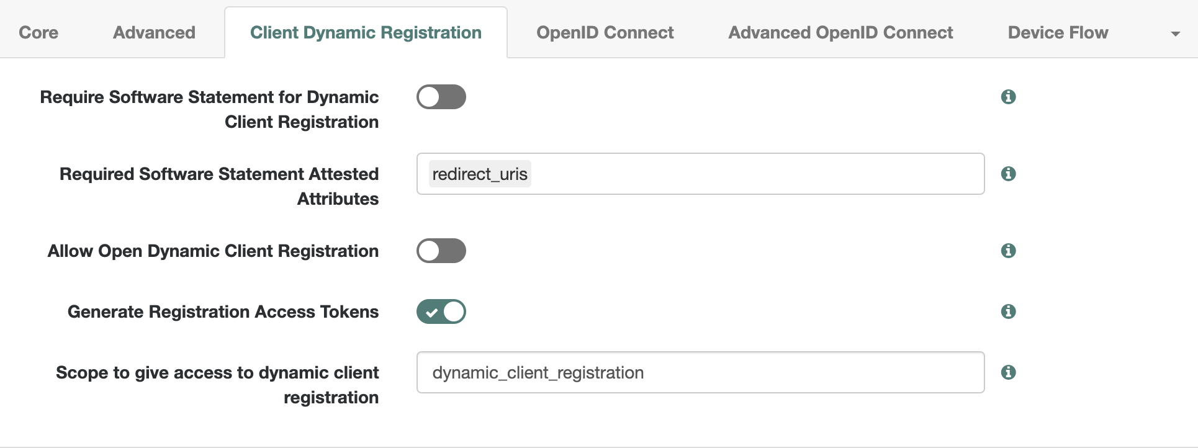
Task: Click the redirect_uris attribute chip
Action: coord(480,174)
